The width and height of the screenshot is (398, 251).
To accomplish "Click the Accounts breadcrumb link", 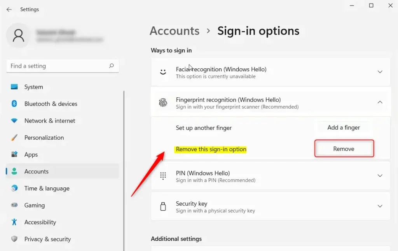I will coord(175,31).
